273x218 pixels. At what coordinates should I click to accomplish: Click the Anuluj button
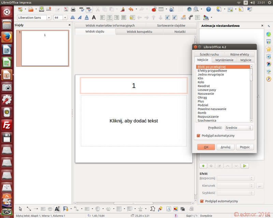tap(226, 147)
